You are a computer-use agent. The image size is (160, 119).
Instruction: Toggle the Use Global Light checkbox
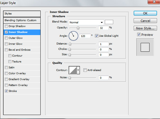pyautogui.click(x=97, y=36)
